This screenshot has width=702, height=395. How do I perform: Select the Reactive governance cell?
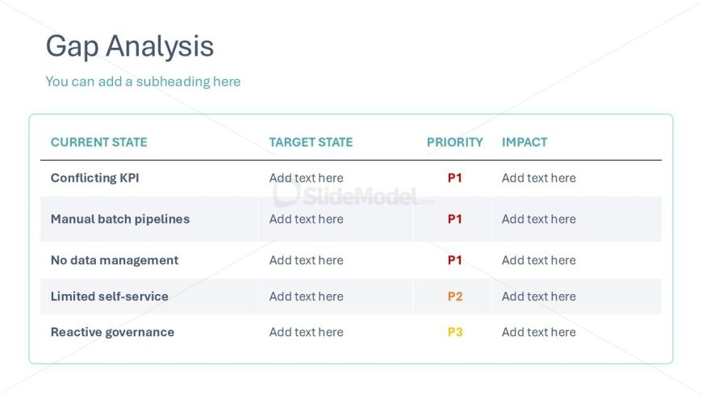click(x=112, y=332)
